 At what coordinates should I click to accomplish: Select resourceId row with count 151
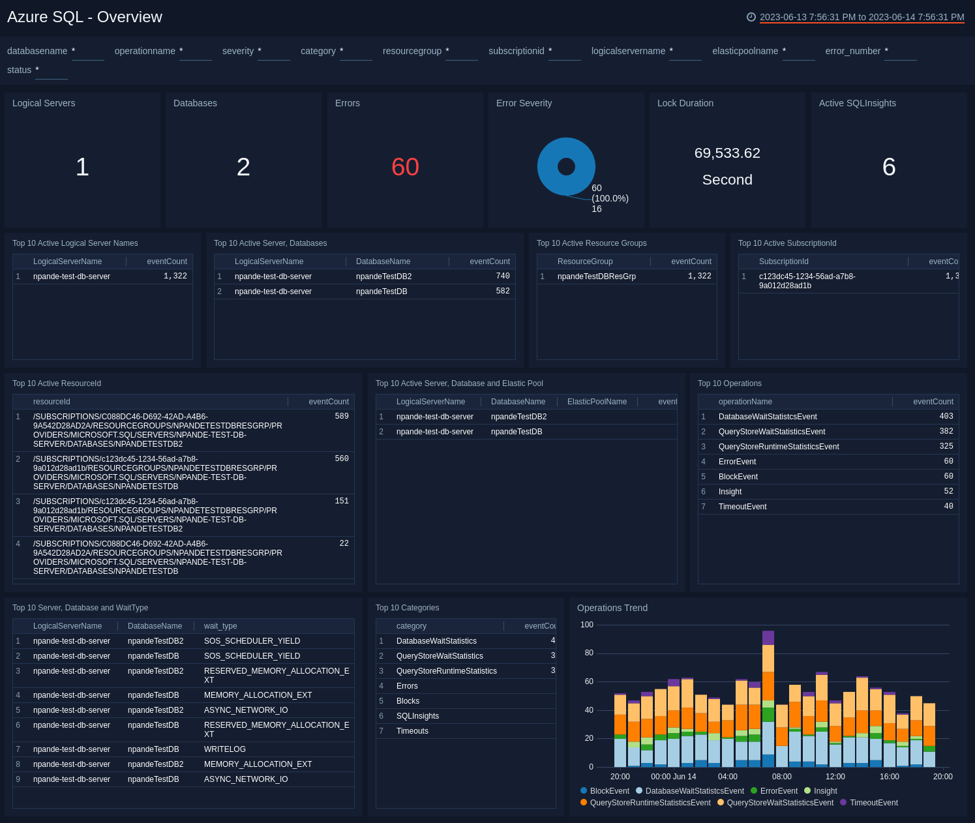(x=183, y=515)
